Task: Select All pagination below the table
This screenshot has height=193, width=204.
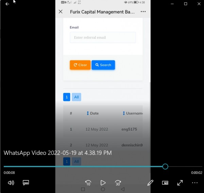Action: pos(76,161)
